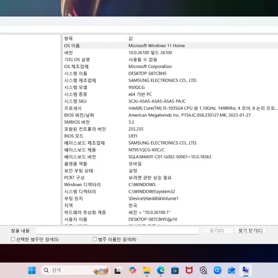The height and width of the screenshot is (278, 278).
Task: Open Task View from the taskbar
Action: pos(118,271)
